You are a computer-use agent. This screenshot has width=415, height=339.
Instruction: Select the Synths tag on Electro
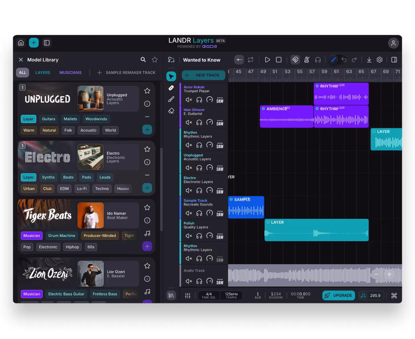tap(48, 177)
